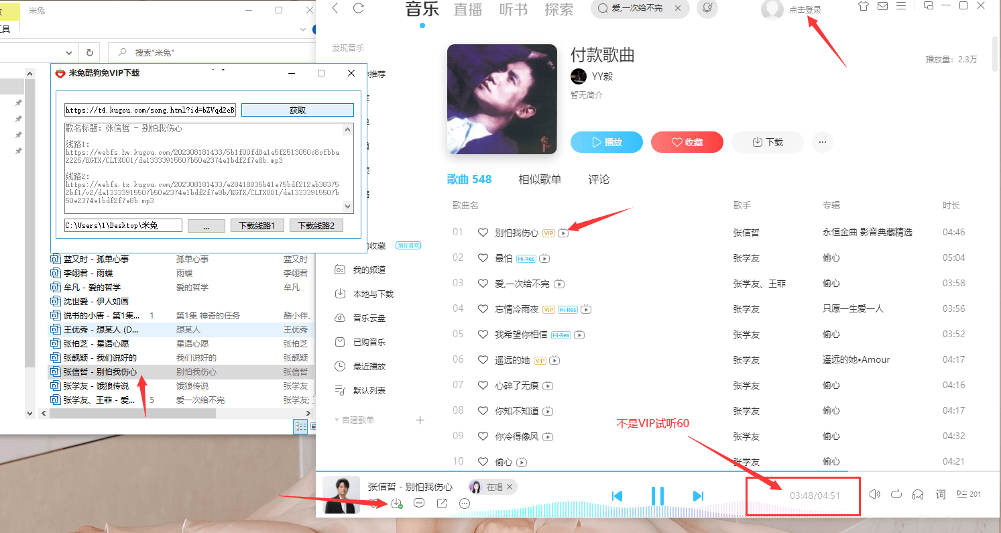This screenshot has height=533, width=1001.
Task: Switch to the 听书 tab
Action: tap(514, 9)
